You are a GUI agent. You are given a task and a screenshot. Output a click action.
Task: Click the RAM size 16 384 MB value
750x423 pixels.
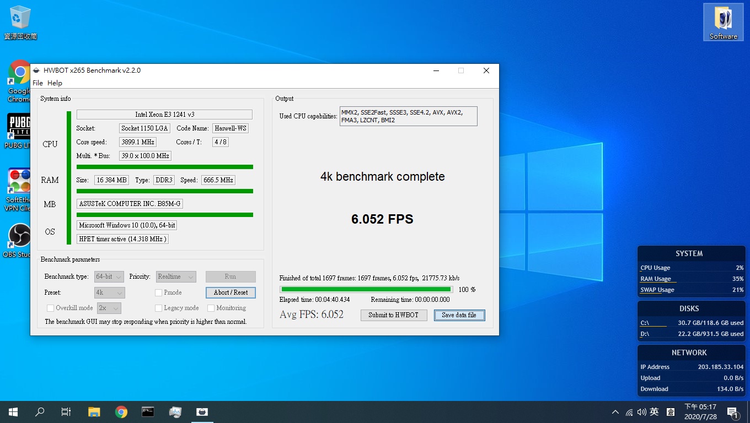click(x=112, y=180)
